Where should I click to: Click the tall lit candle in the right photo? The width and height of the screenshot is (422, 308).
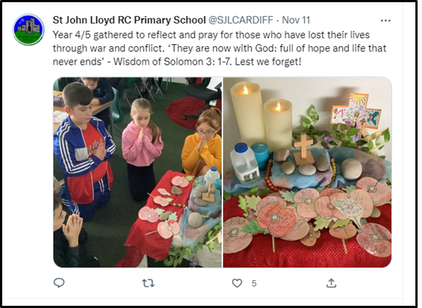tap(247, 112)
